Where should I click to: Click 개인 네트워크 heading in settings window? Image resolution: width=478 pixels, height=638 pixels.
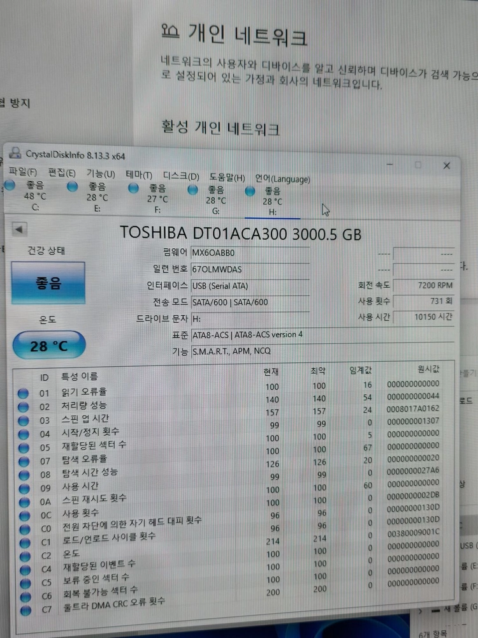tap(247, 34)
